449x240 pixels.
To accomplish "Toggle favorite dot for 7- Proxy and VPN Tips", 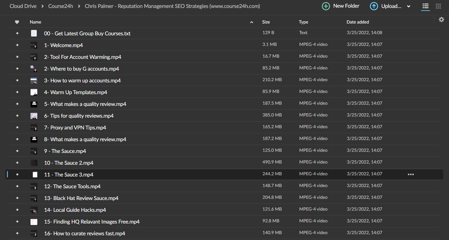I will coord(17,127).
